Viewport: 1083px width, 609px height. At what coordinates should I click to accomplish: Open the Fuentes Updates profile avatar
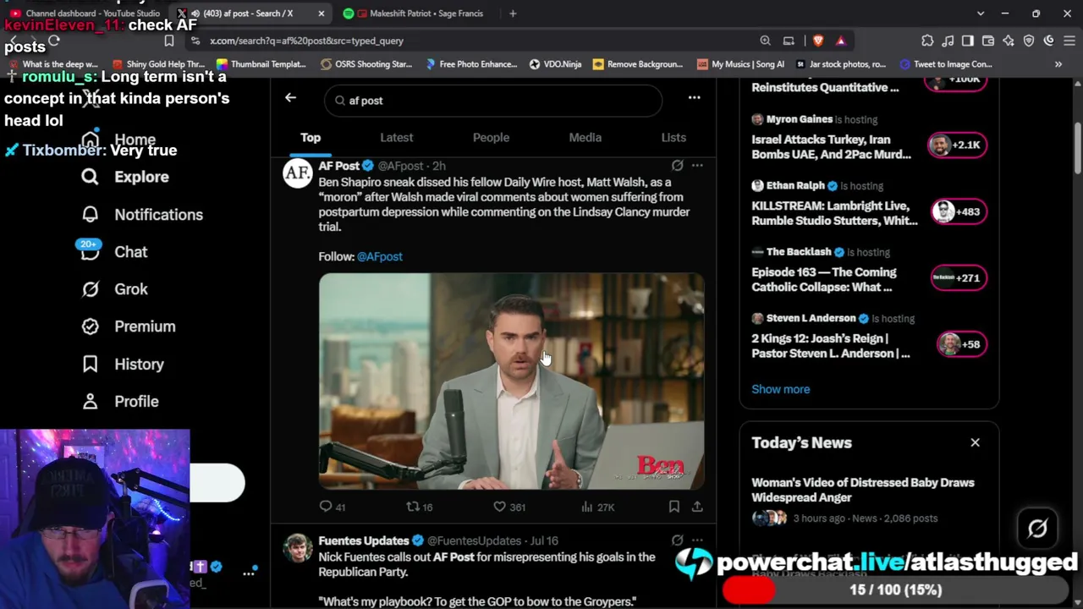[297, 548]
